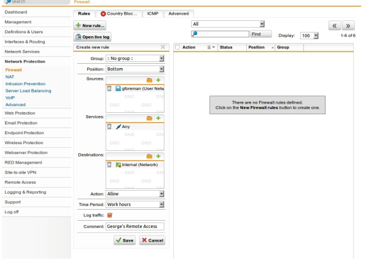Add new source with green plus

click(158, 80)
